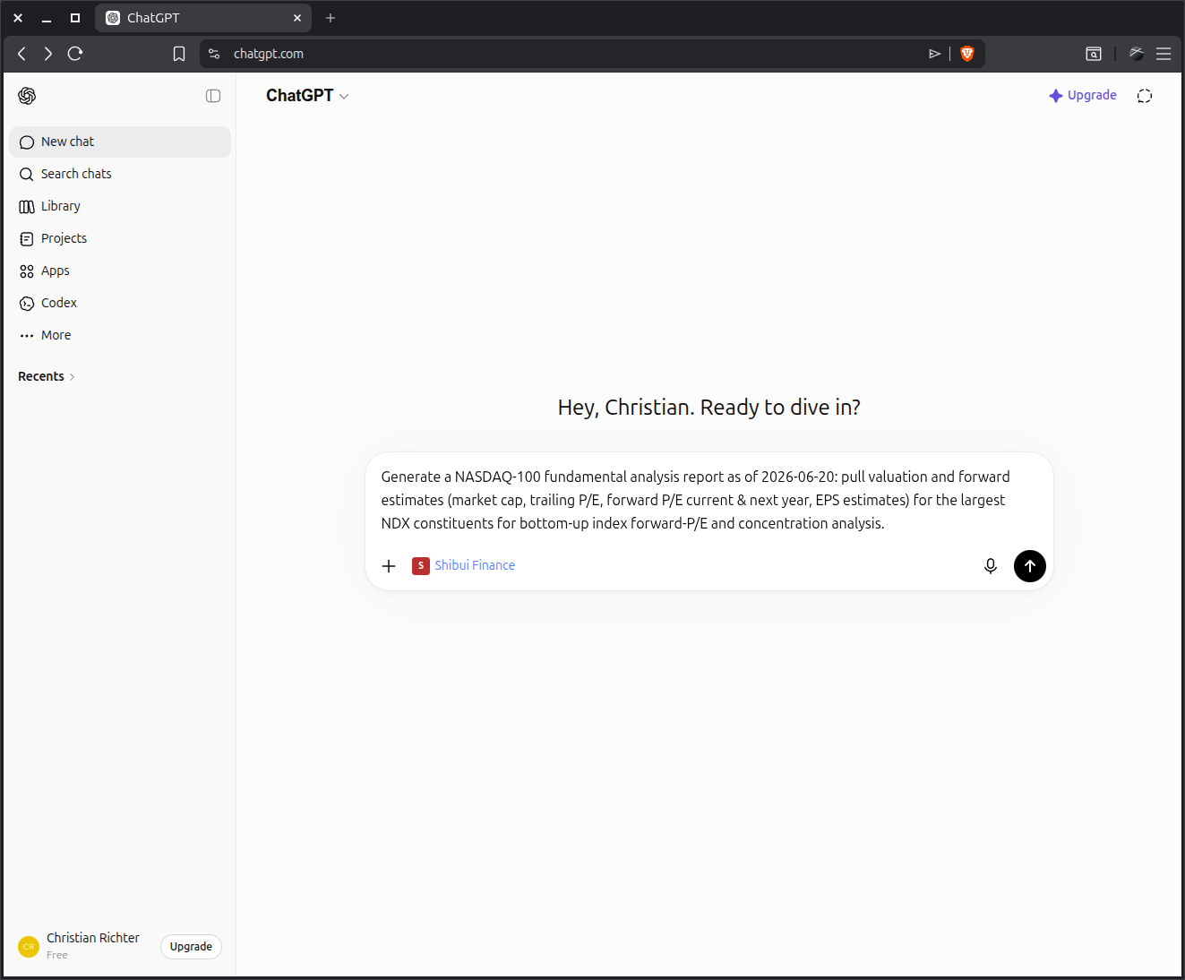Viewport: 1185px width, 980px height.
Task: Open the browser hamburger menu
Action: tap(1164, 54)
